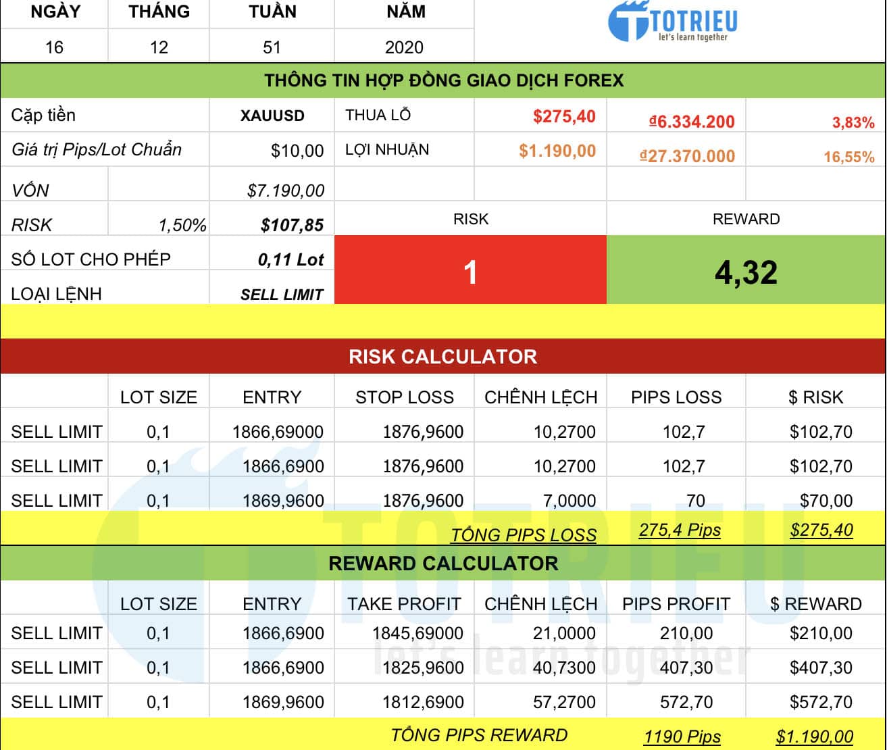The width and height of the screenshot is (887, 750).
Task: Select the day value 16 cell
Action: 54,47
